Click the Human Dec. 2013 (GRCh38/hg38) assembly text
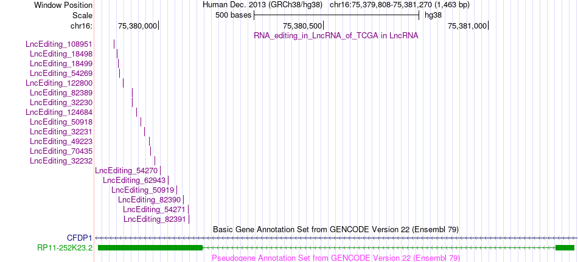Image resolution: width=578 pixels, height=262 pixels. pyautogui.click(x=262, y=5)
